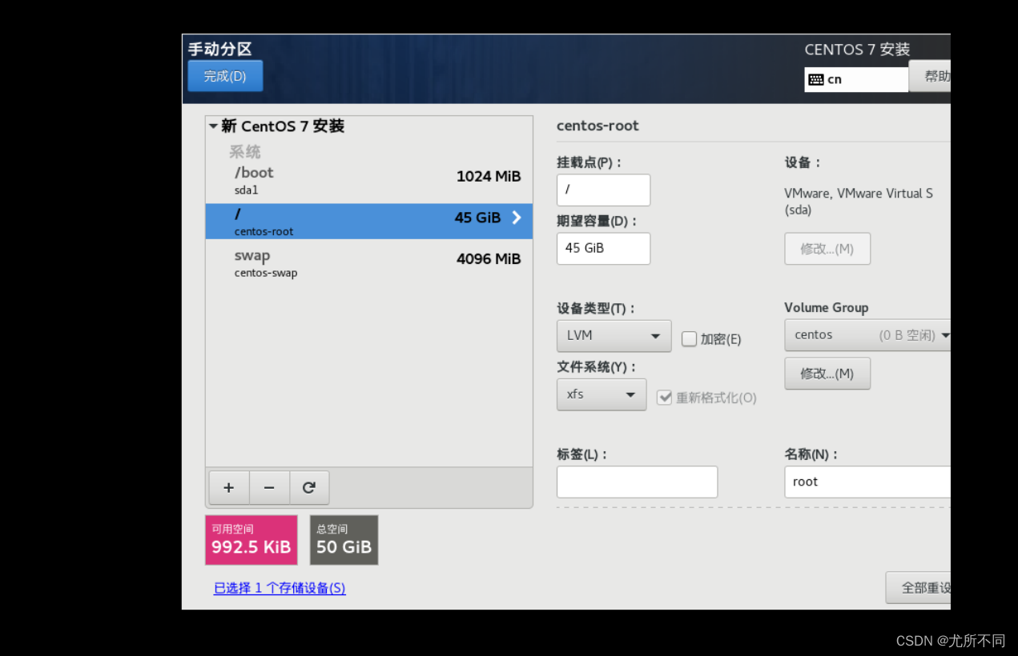The height and width of the screenshot is (656, 1018).
Task: Click the 帮助 help button
Action: pos(931,77)
